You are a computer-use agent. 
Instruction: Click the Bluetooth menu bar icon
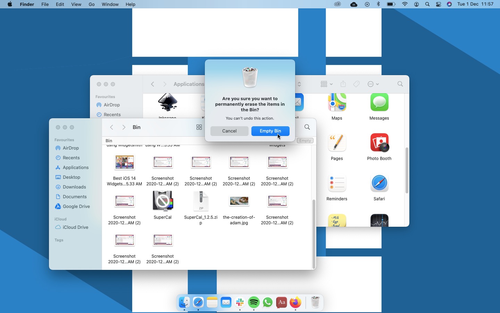tap(378, 4)
